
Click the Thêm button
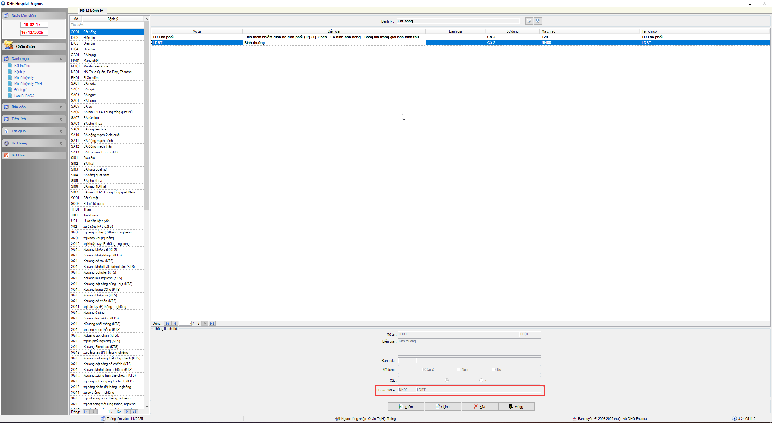(406, 406)
